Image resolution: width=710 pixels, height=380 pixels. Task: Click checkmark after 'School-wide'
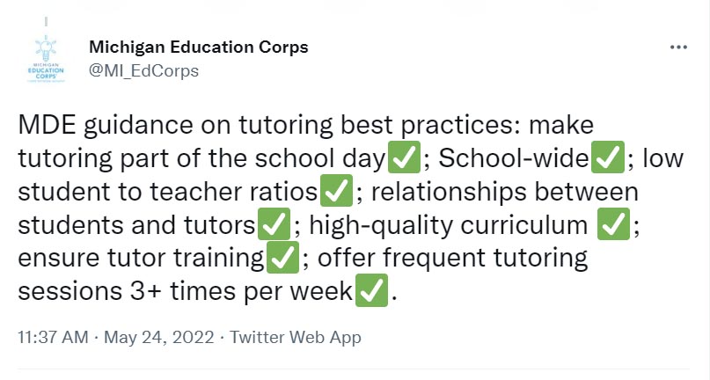tap(608, 157)
